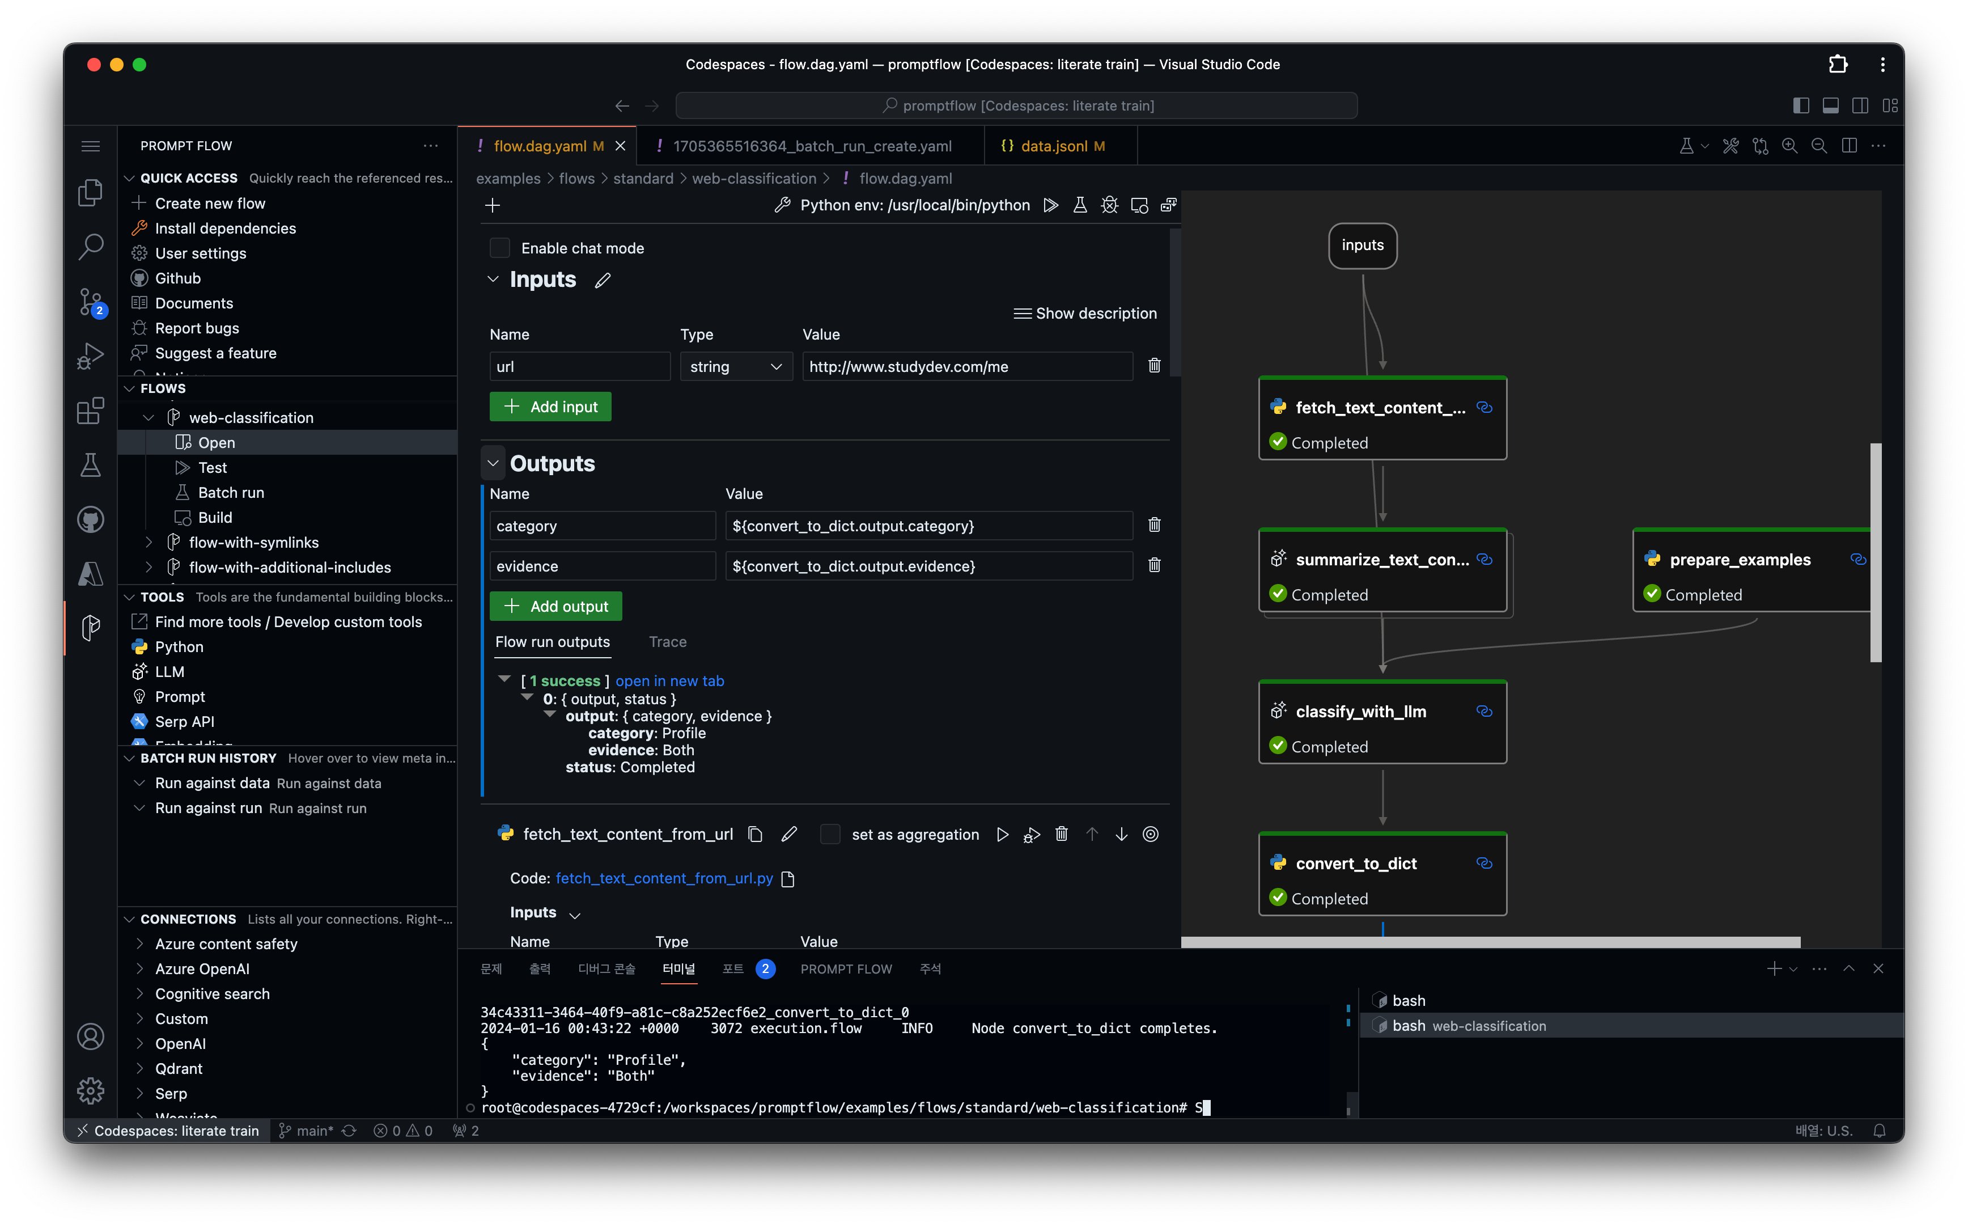This screenshot has height=1227, width=1968.
Task: Open flow outputs in new tab link
Action: pos(669,681)
